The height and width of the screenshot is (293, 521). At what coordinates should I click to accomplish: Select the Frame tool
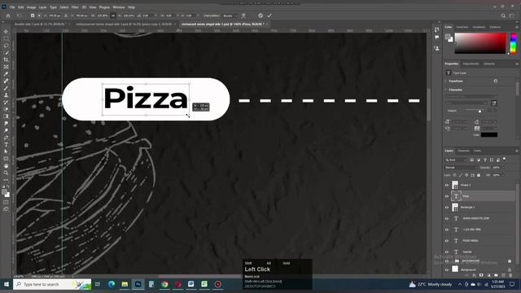tap(6, 67)
